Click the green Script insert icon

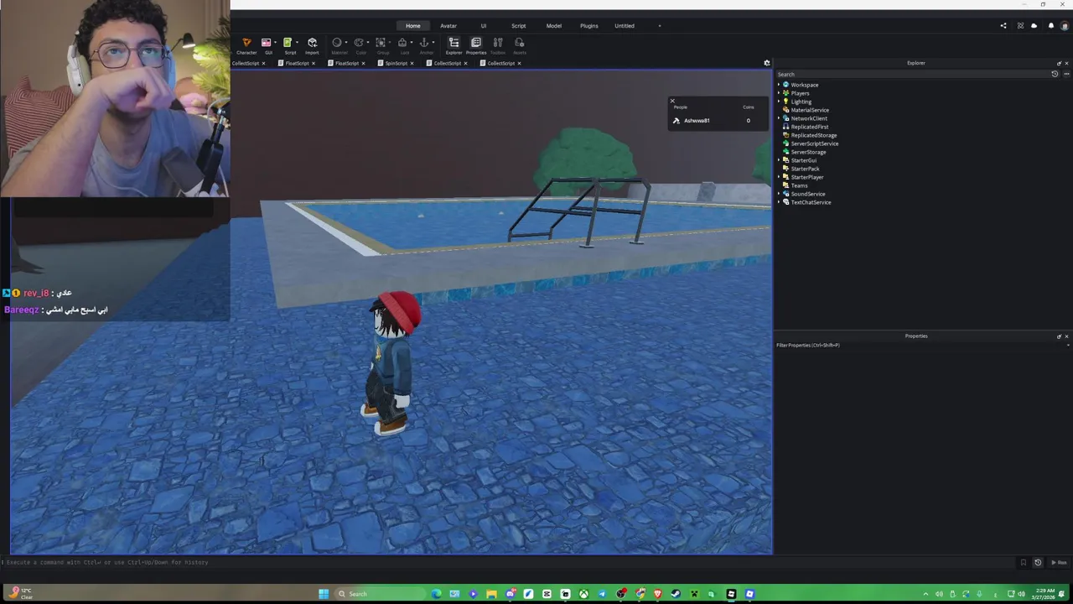click(288, 43)
